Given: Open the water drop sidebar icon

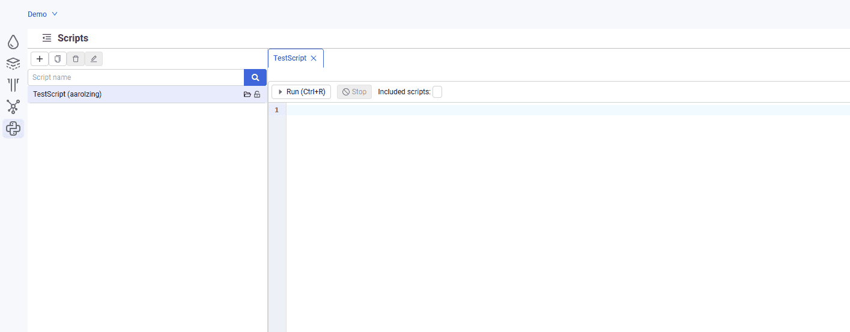Looking at the screenshot, I should coord(13,42).
